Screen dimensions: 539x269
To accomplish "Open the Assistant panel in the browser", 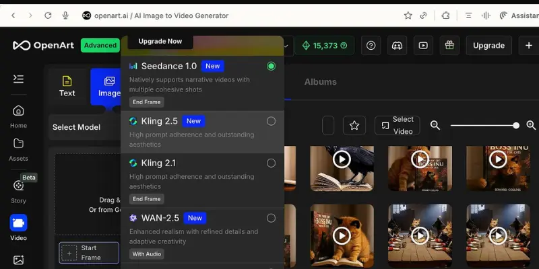I will click(x=519, y=15).
